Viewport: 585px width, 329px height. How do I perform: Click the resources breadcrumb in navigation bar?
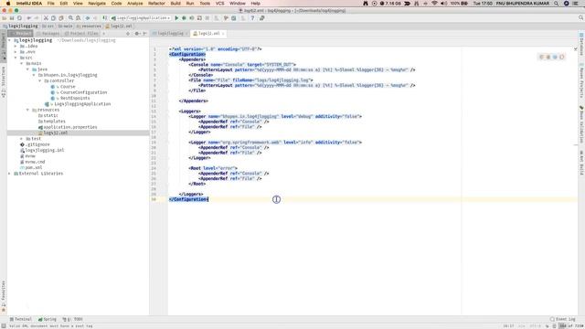pyautogui.click(x=89, y=27)
